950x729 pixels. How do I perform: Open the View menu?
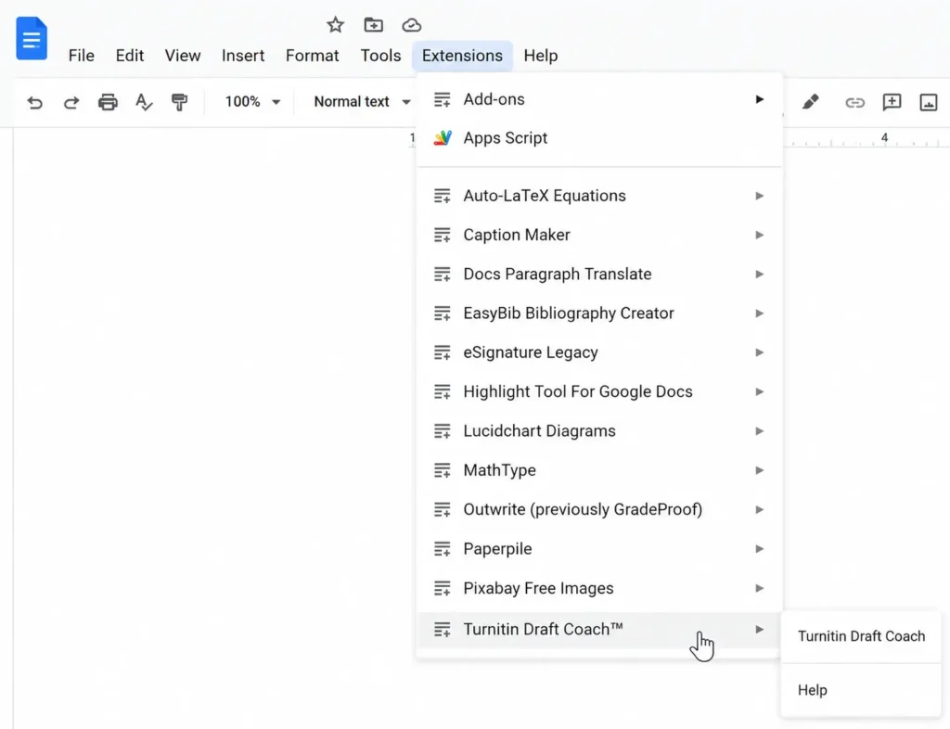point(183,56)
